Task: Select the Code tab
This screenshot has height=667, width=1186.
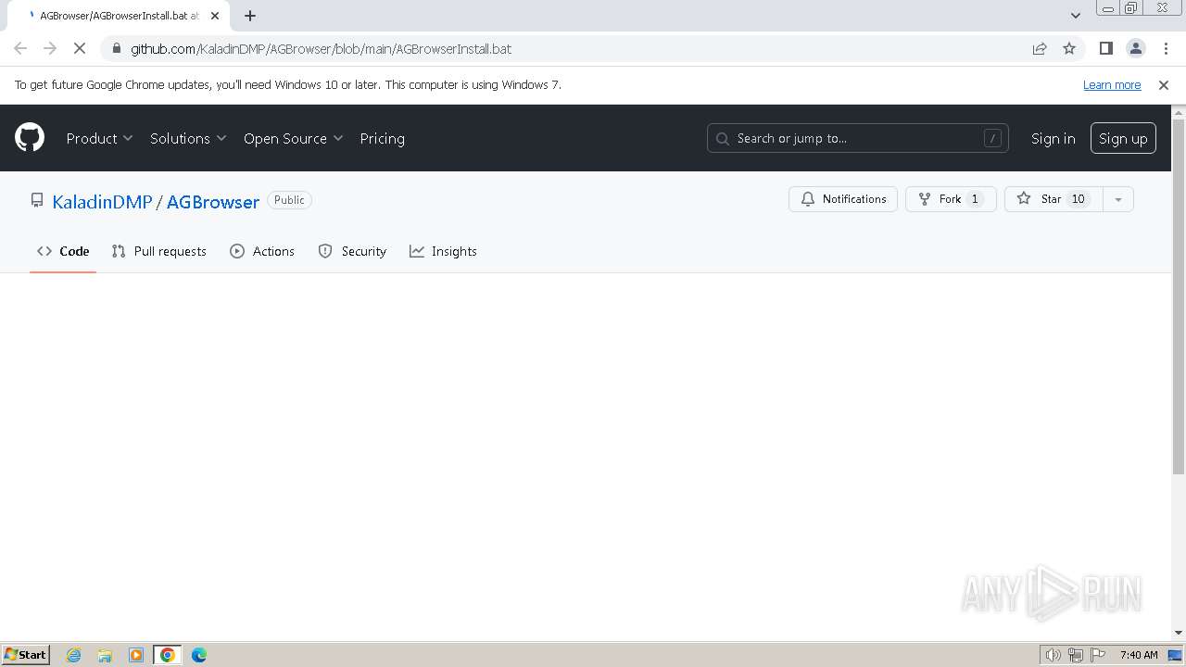Action: pos(63,251)
